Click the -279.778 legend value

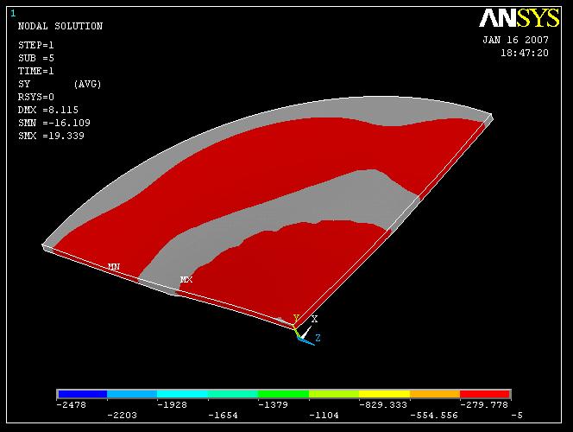coord(484,405)
